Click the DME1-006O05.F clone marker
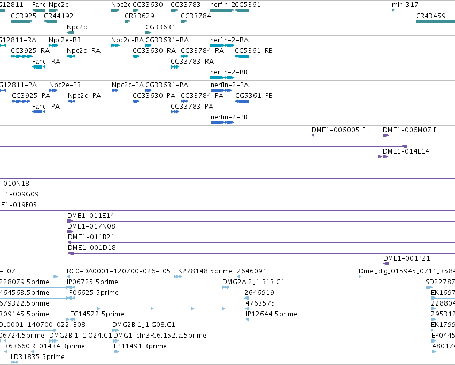This screenshot has height=365, width=455. pyautogui.click(x=313, y=135)
